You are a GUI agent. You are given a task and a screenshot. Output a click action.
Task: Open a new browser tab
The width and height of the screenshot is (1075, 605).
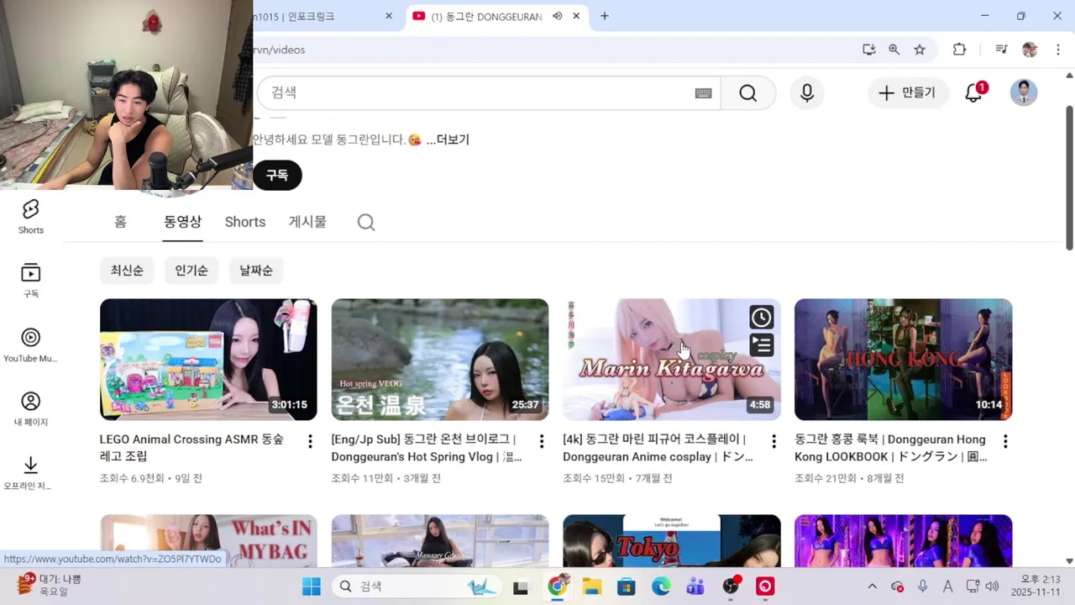pyautogui.click(x=604, y=16)
